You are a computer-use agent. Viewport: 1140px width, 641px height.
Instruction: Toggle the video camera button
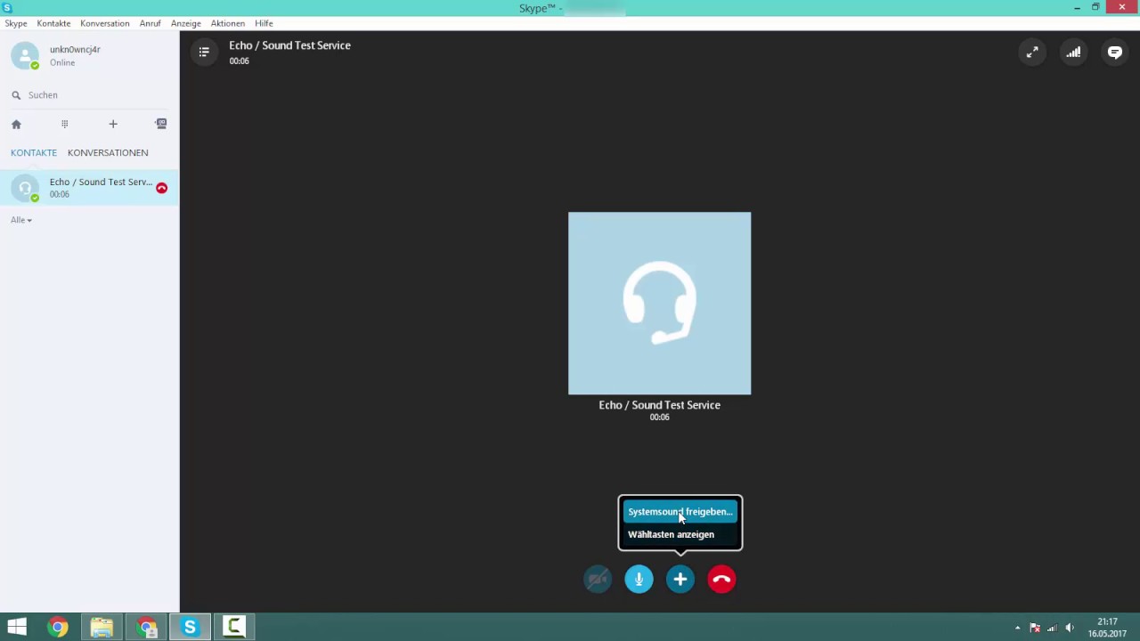click(598, 580)
